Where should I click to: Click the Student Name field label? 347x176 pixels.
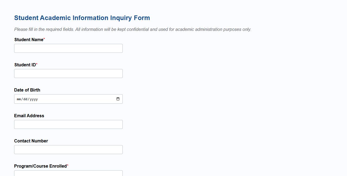(28, 40)
